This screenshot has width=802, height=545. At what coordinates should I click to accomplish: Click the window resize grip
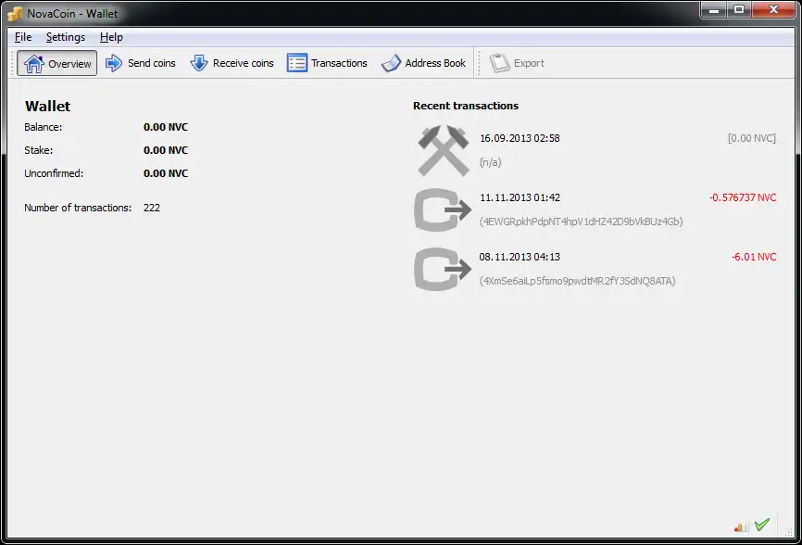coord(789,533)
